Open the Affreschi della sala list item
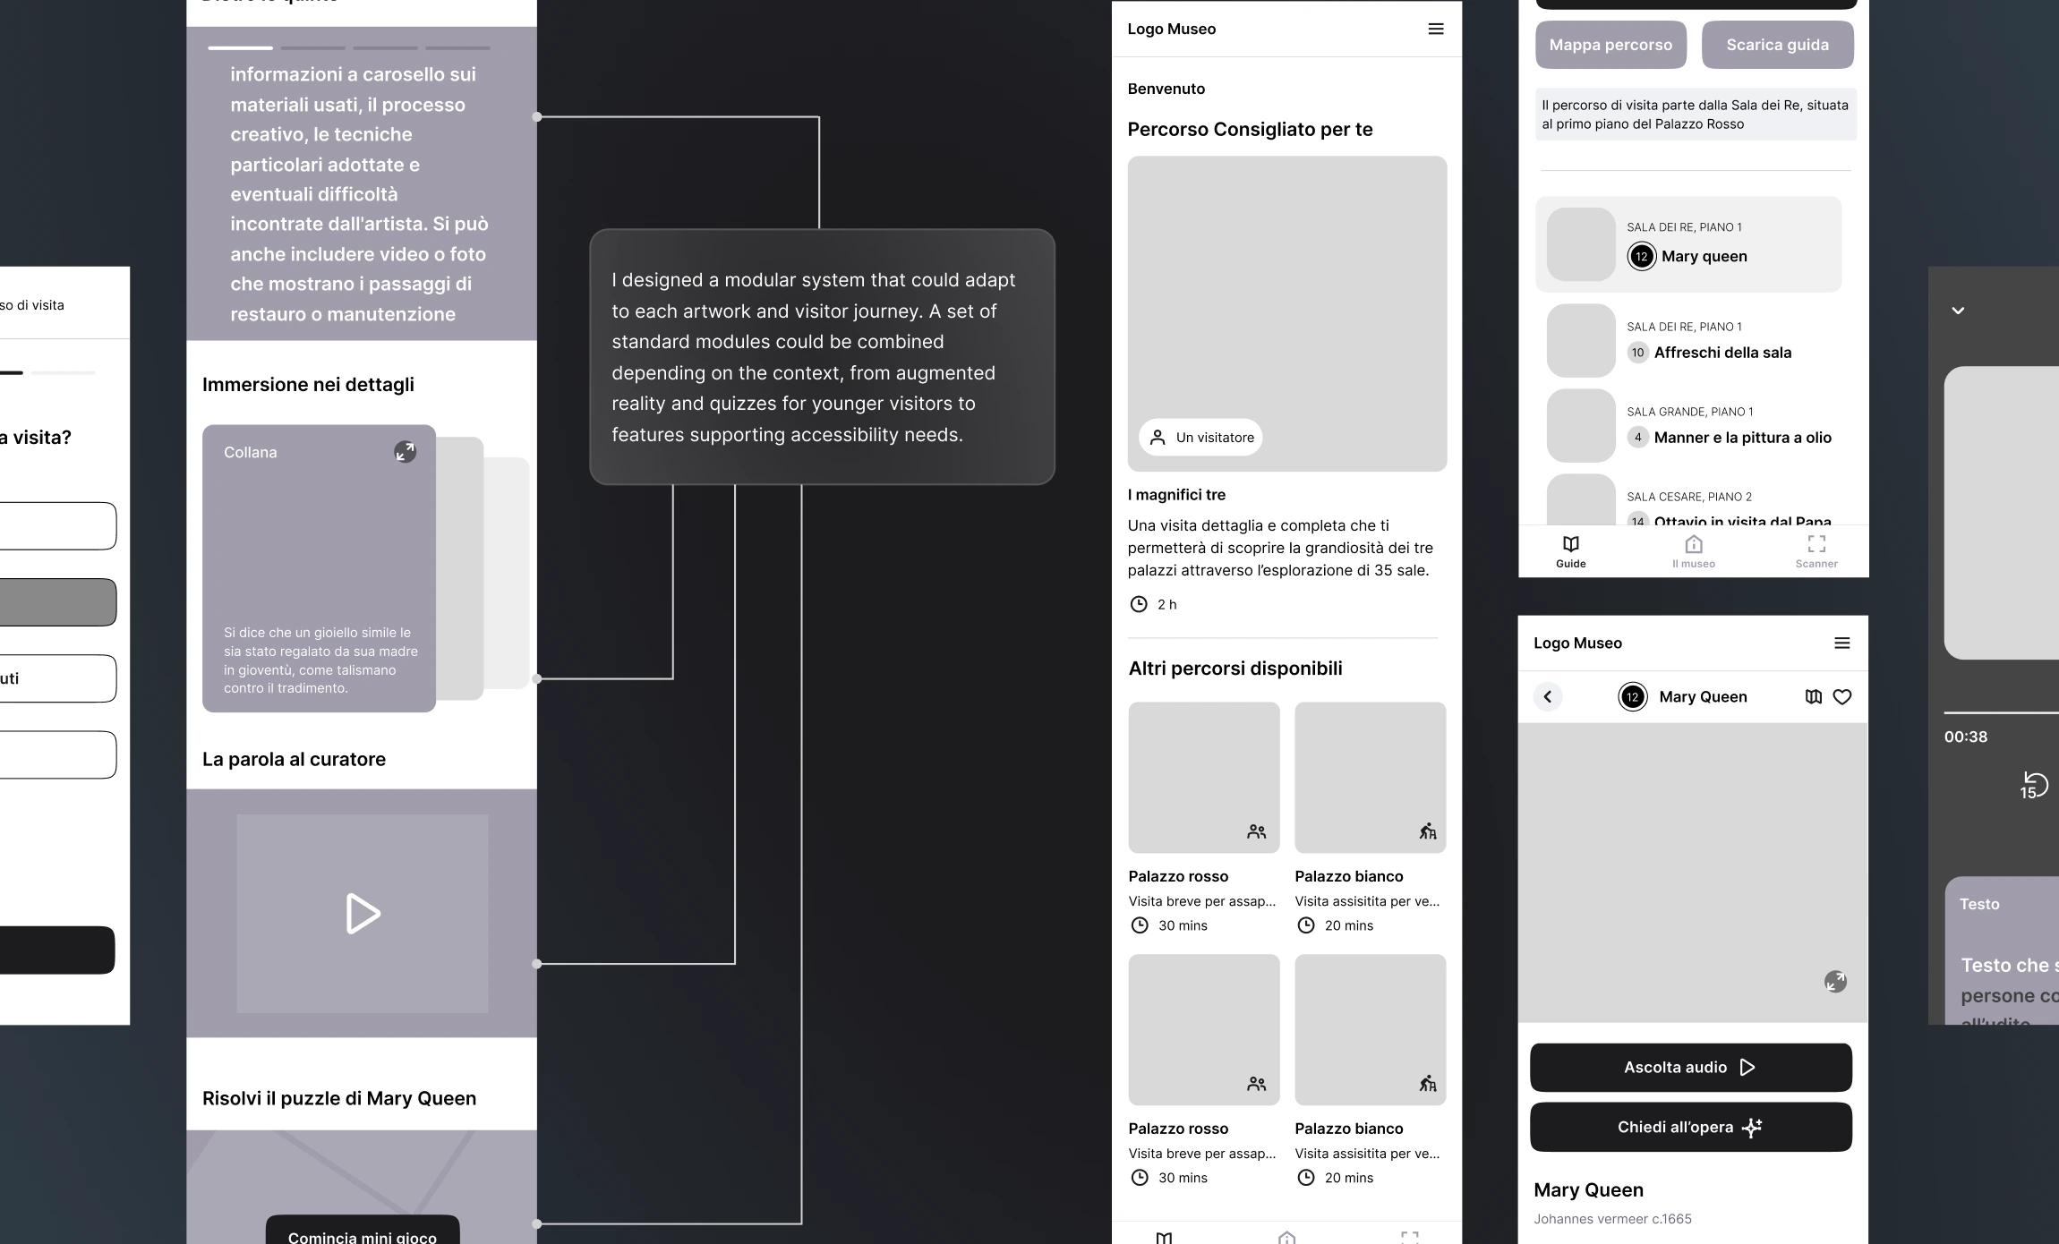Image resolution: width=2059 pixels, height=1244 pixels. tap(1688, 340)
